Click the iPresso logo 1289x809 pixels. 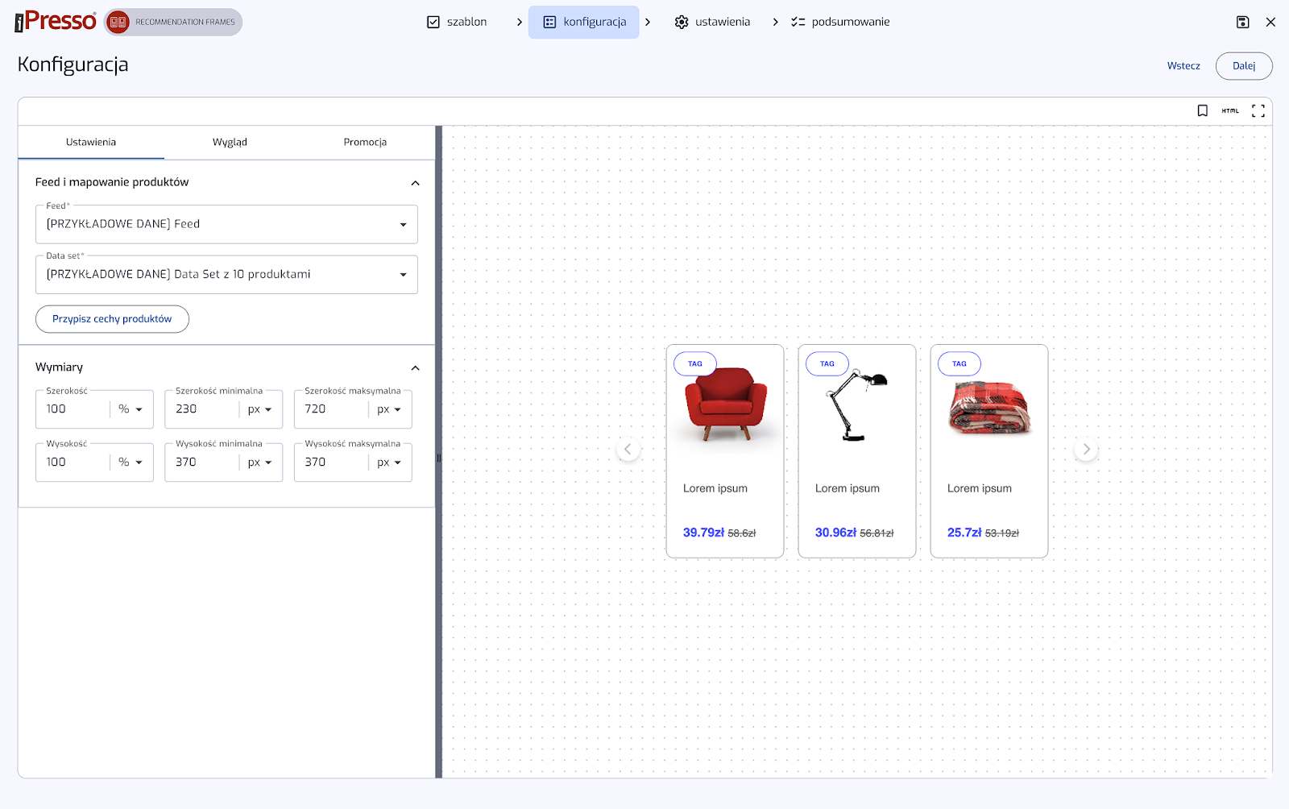point(56,21)
